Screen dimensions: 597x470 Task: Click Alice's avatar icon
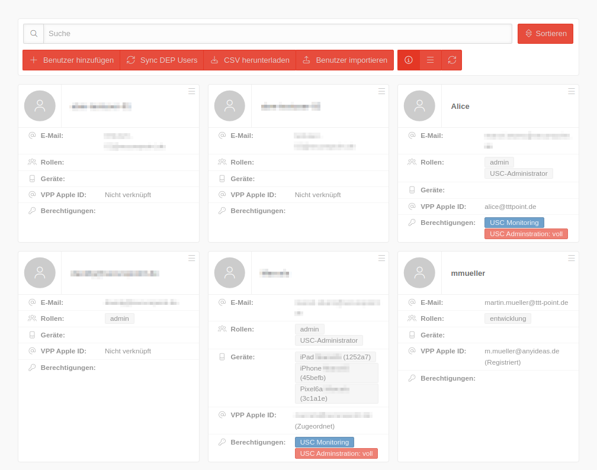[x=419, y=106]
